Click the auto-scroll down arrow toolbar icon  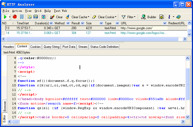(x=44, y=17)
